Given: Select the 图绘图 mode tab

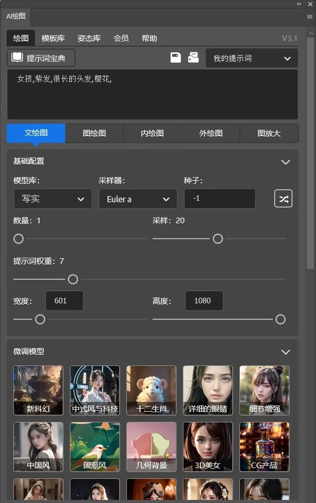Looking at the screenshot, I should [95, 133].
